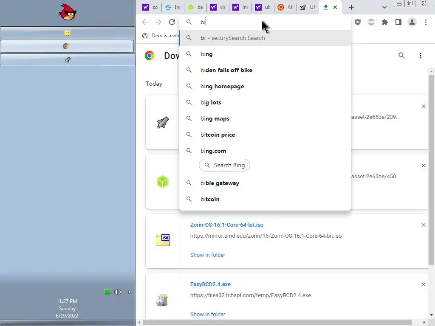
Task: Click the green cube download icon
Action: pyautogui.click(x=163, y=182)
